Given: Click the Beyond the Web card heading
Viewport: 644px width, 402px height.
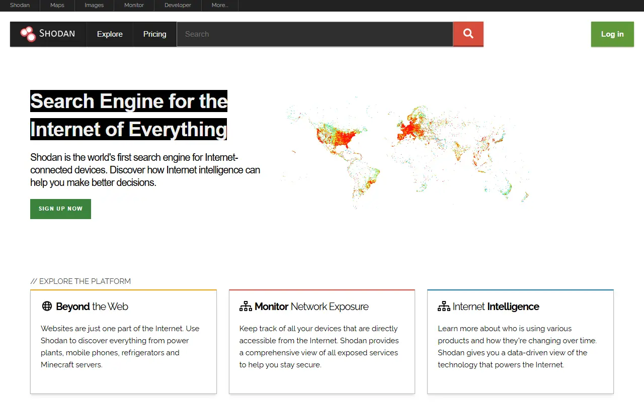Looking at the screenshot, I should click(x=92, y=307).
